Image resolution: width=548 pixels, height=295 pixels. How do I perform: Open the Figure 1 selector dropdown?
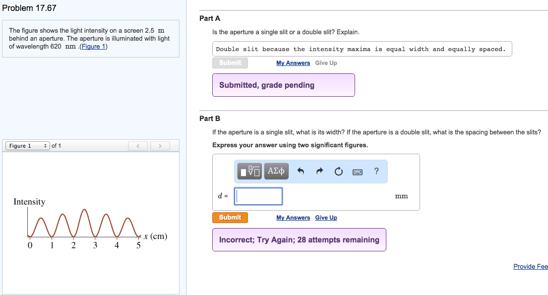pos(27,145)
